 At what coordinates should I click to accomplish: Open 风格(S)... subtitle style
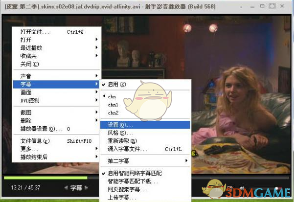(x=145, y=133)
